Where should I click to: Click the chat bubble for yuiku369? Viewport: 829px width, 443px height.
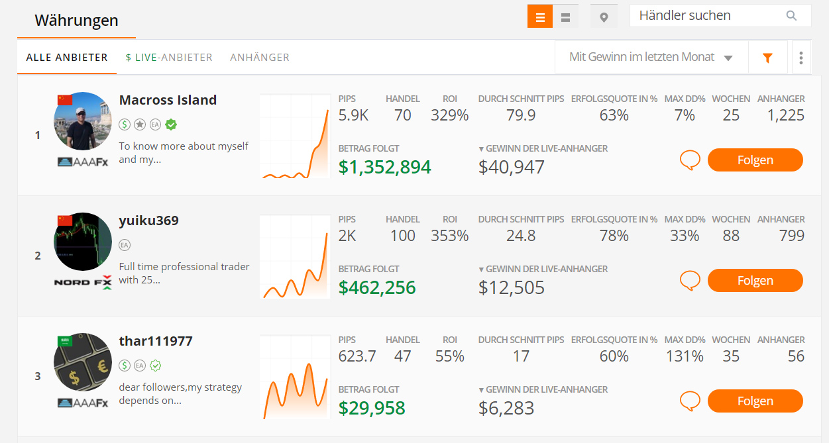click(690, 281)
